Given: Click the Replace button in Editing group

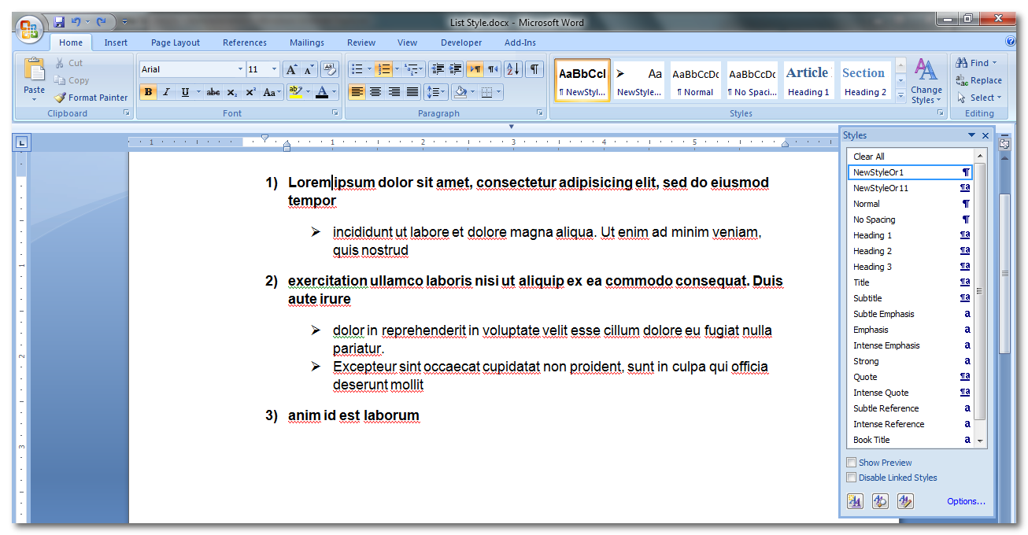Looking at the screenshot, I should (x=979, y=80).
